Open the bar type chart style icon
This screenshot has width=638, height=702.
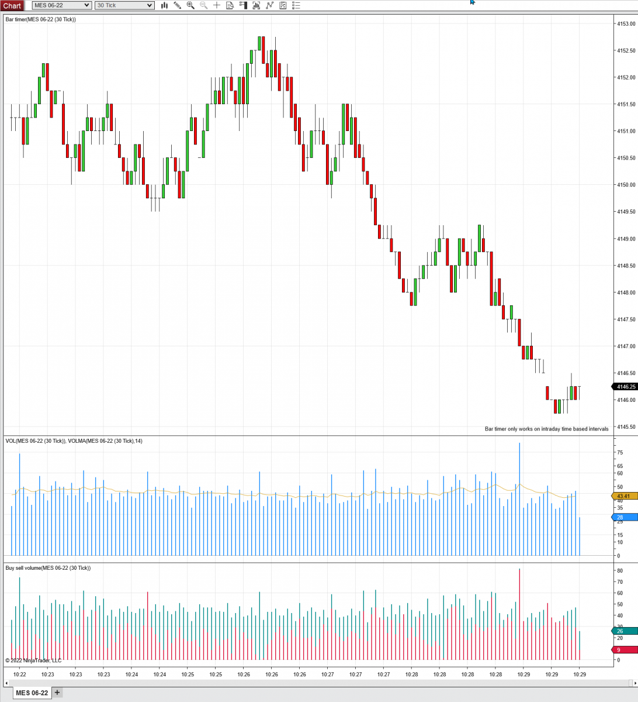pyautogui.click(x=164, y=5)
